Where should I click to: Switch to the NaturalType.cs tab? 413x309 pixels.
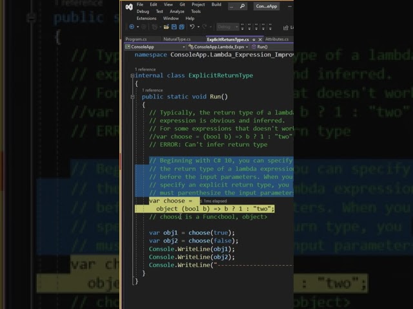[x=177, y=39]
